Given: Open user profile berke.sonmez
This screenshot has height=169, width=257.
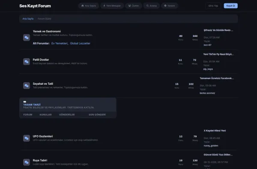Looking at the screenshot, I should coord(207,93).
